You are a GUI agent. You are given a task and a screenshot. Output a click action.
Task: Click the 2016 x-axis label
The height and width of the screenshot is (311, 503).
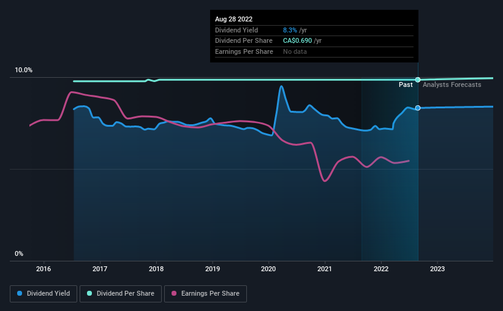click(x=43, y=269)
